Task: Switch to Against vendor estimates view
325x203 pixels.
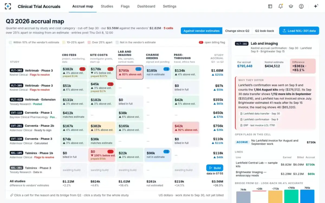Action: (x=201, y=31)
